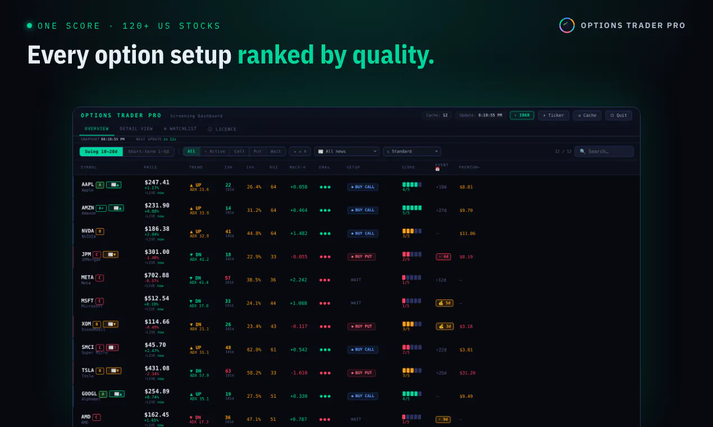Select Swing 10–20d mode
713x427 pixels.
click(101, 152)
